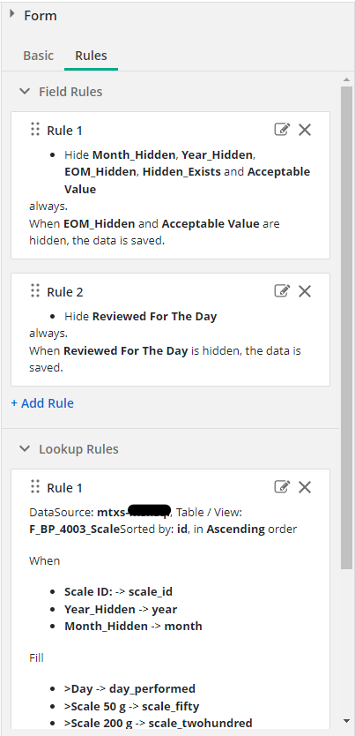Collapse the Field Rules section
The width and height of the screenshot is (355, 736).
pyautogui.click(x=25, y=92)
